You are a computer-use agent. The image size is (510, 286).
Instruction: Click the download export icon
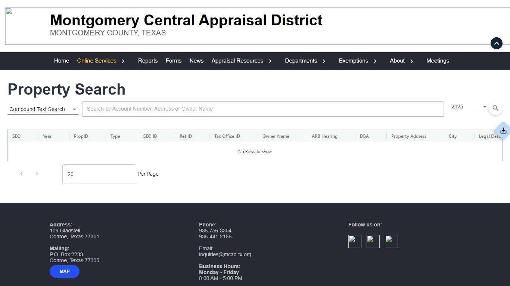tap(503, 131)
